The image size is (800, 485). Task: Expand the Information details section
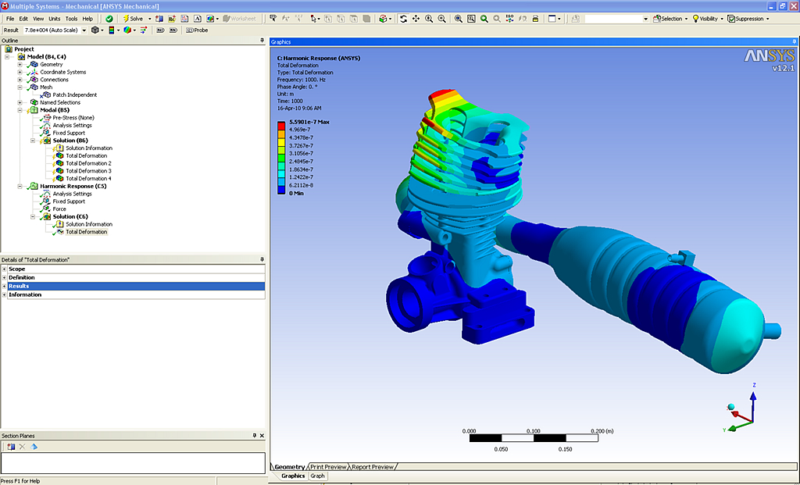pos(4,294)
